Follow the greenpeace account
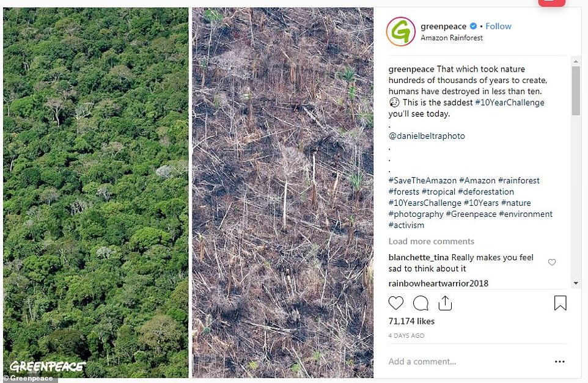588x383 pixels. click(x=498, y=26)
